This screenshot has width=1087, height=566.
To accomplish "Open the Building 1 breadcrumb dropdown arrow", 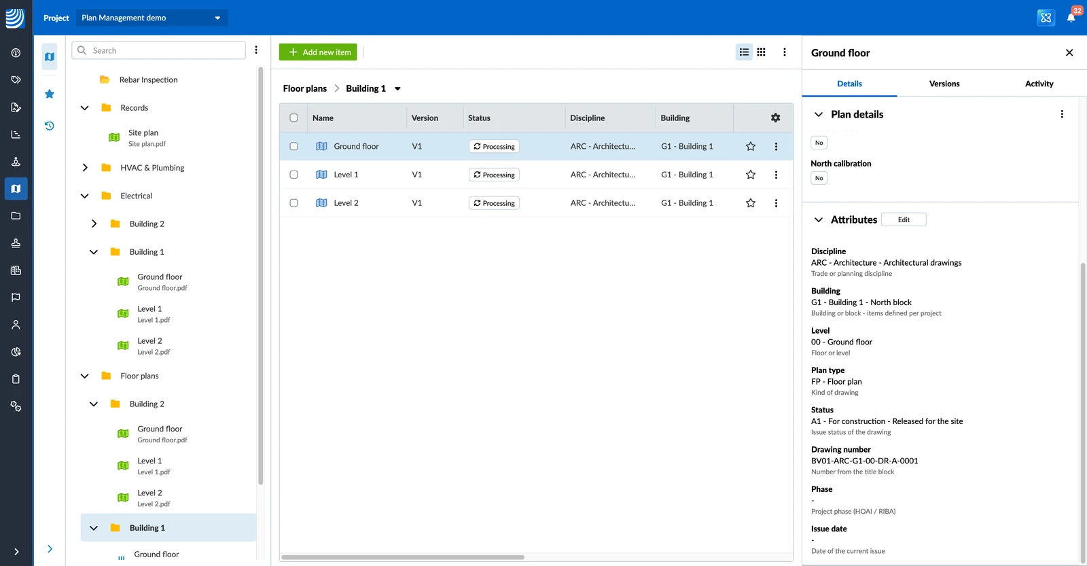I will click(398, 89).
